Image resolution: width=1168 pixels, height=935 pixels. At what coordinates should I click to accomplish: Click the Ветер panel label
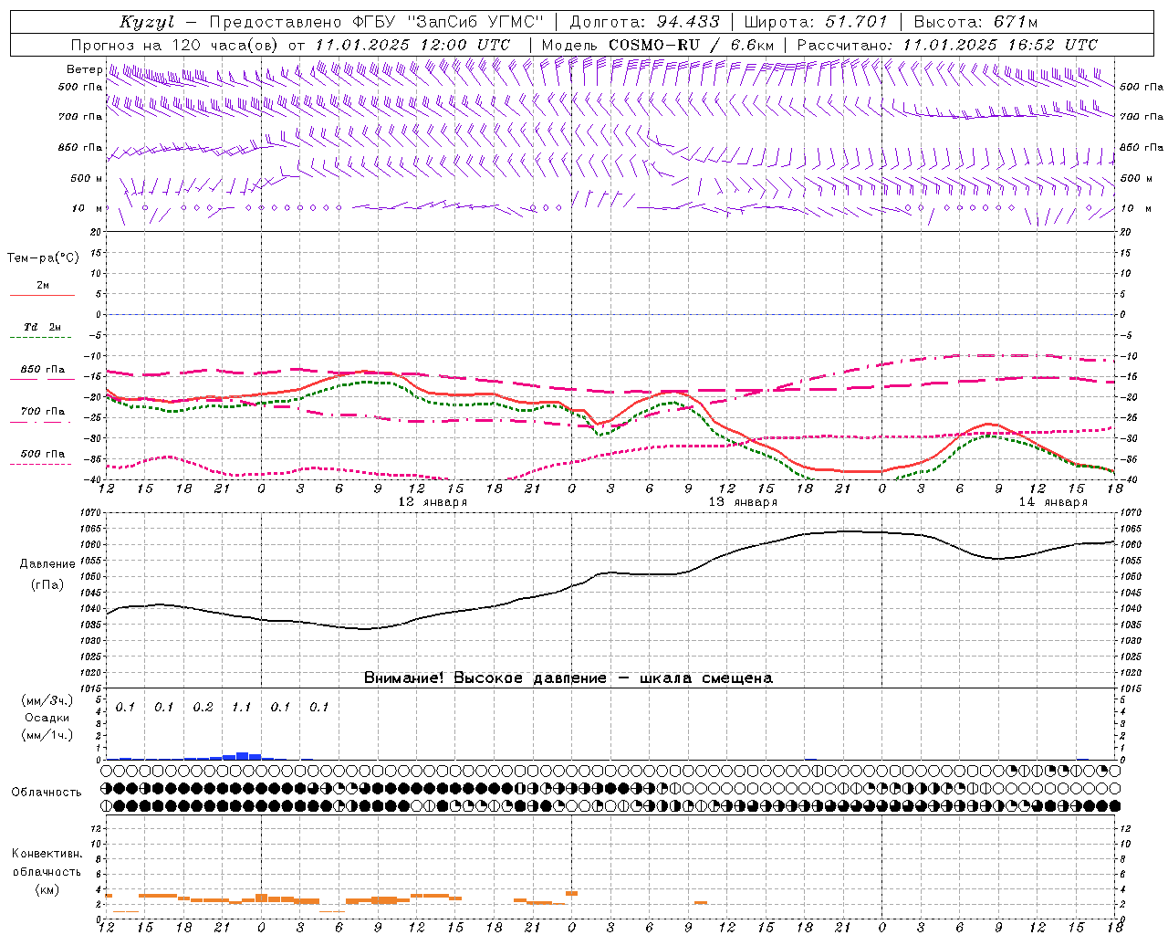coord(85,69)
